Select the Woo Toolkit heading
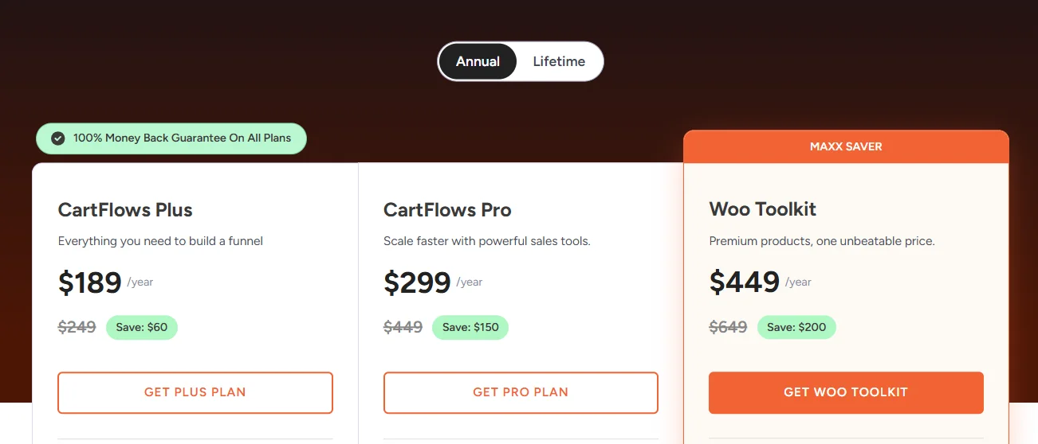1038x444 pixels. tap(762, 209)
